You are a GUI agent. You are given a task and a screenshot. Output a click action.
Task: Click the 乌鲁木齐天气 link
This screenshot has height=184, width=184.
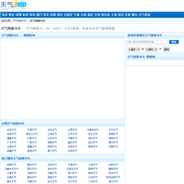click(12, 169)
